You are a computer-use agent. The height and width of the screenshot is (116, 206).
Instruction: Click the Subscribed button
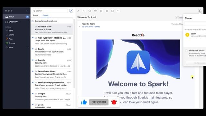[99, 102]
